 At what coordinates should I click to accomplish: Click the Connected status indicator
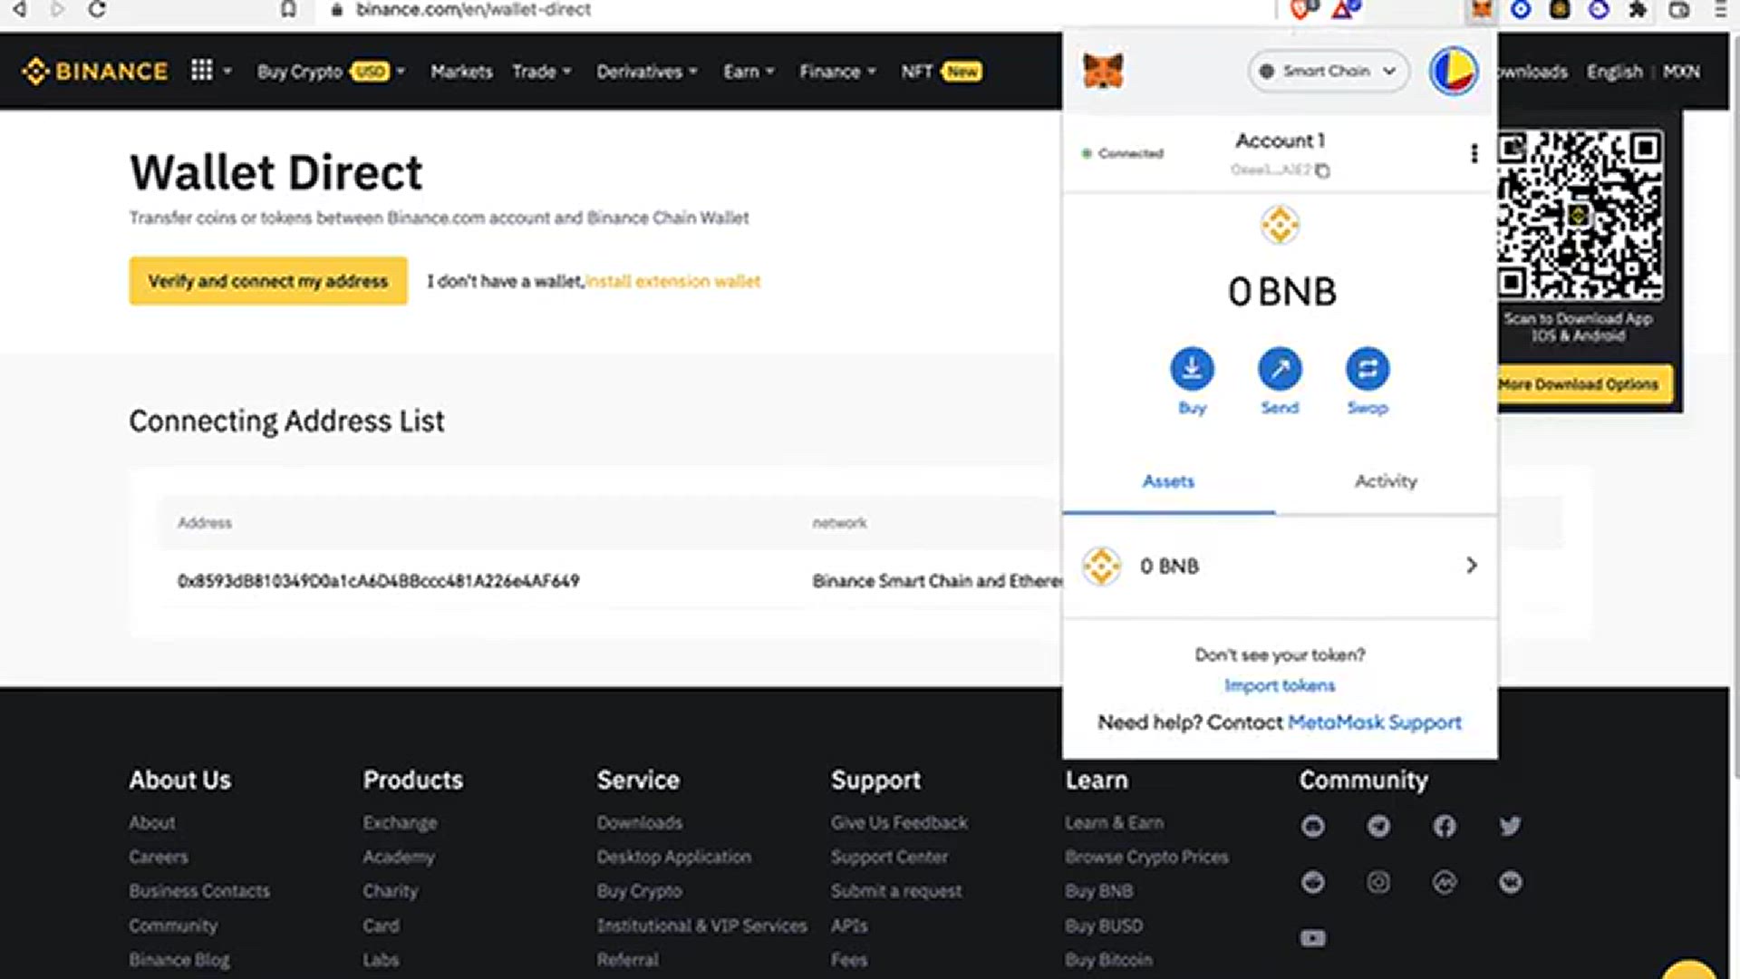(1123, 153)
